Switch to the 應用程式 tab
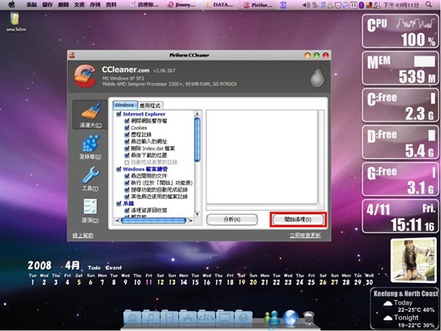441x331 pixels. (x=151, y=106)
